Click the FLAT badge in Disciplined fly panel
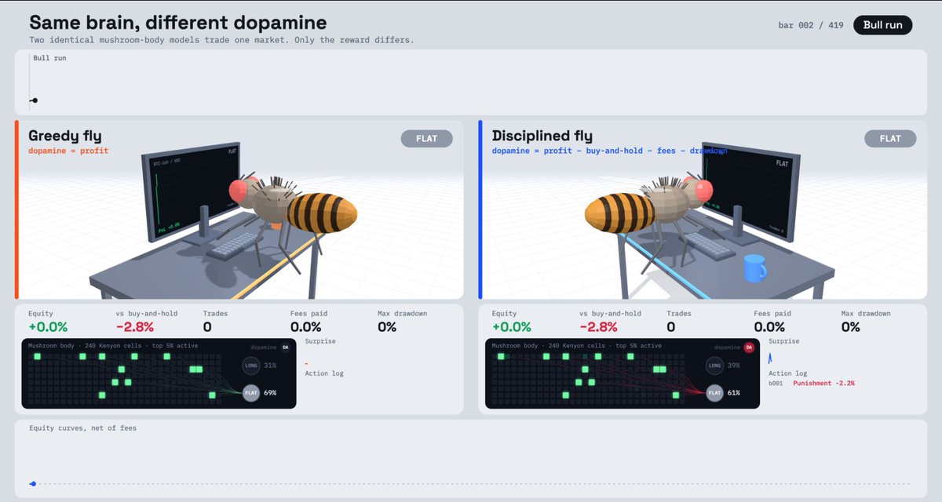Image resolution: width=942 pixels, height=502 pixels. [890, 139]
